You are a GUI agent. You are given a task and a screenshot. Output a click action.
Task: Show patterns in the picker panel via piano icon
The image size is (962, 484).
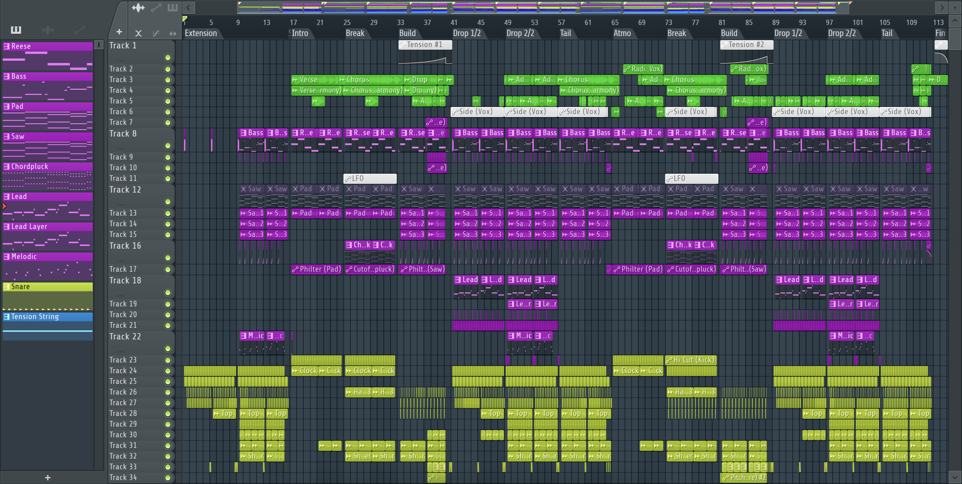pos(16,30)
